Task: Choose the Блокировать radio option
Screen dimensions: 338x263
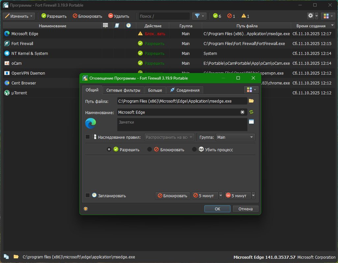Action: 150,150
